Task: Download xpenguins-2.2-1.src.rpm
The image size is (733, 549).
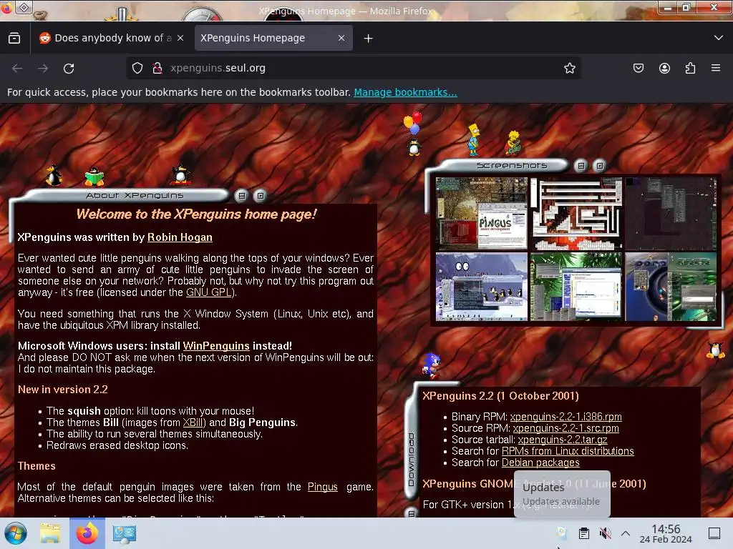Action: click(565, 428)
